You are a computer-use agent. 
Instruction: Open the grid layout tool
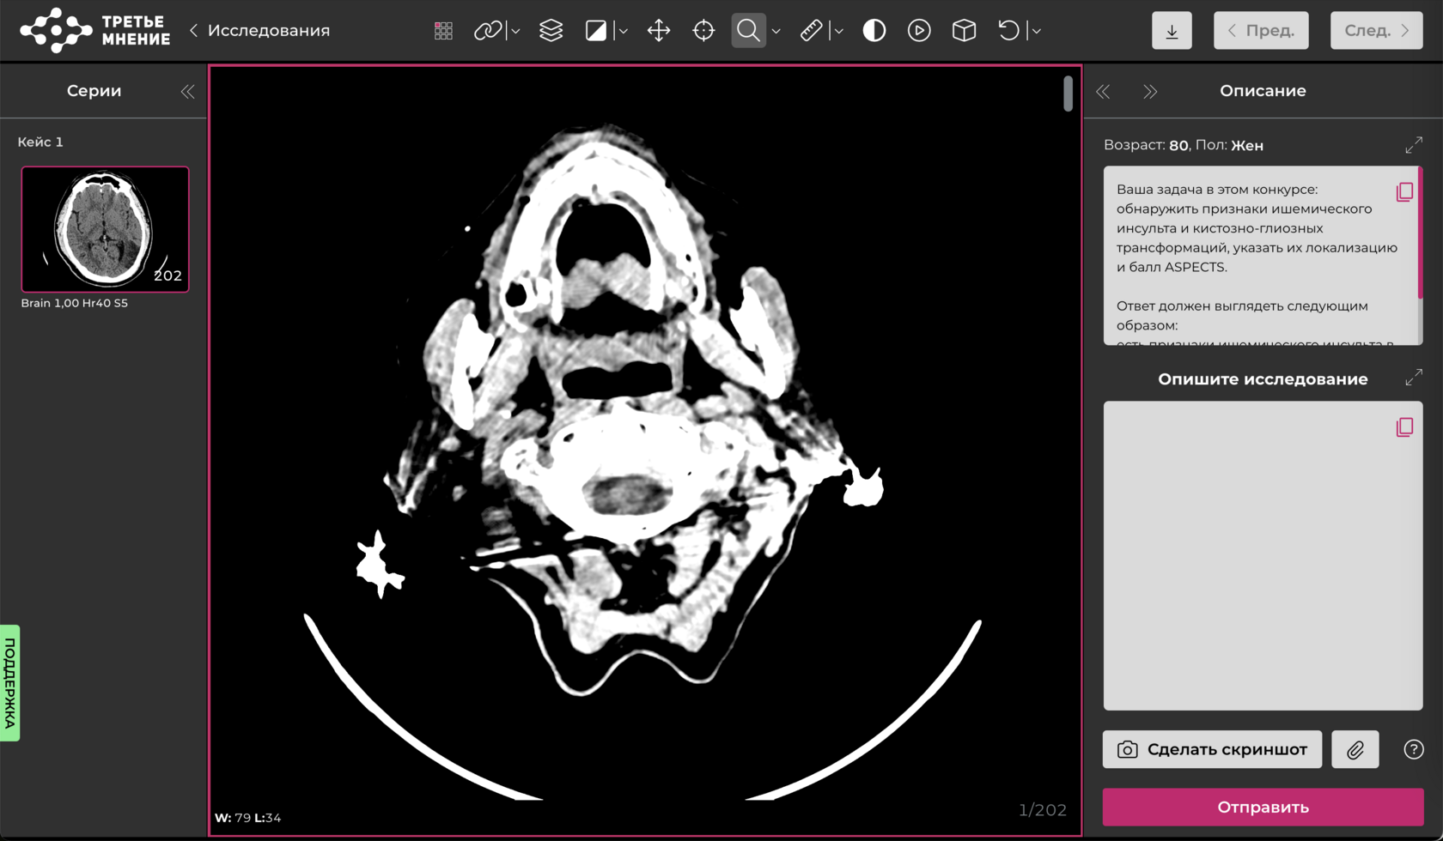tap(443, 31)
